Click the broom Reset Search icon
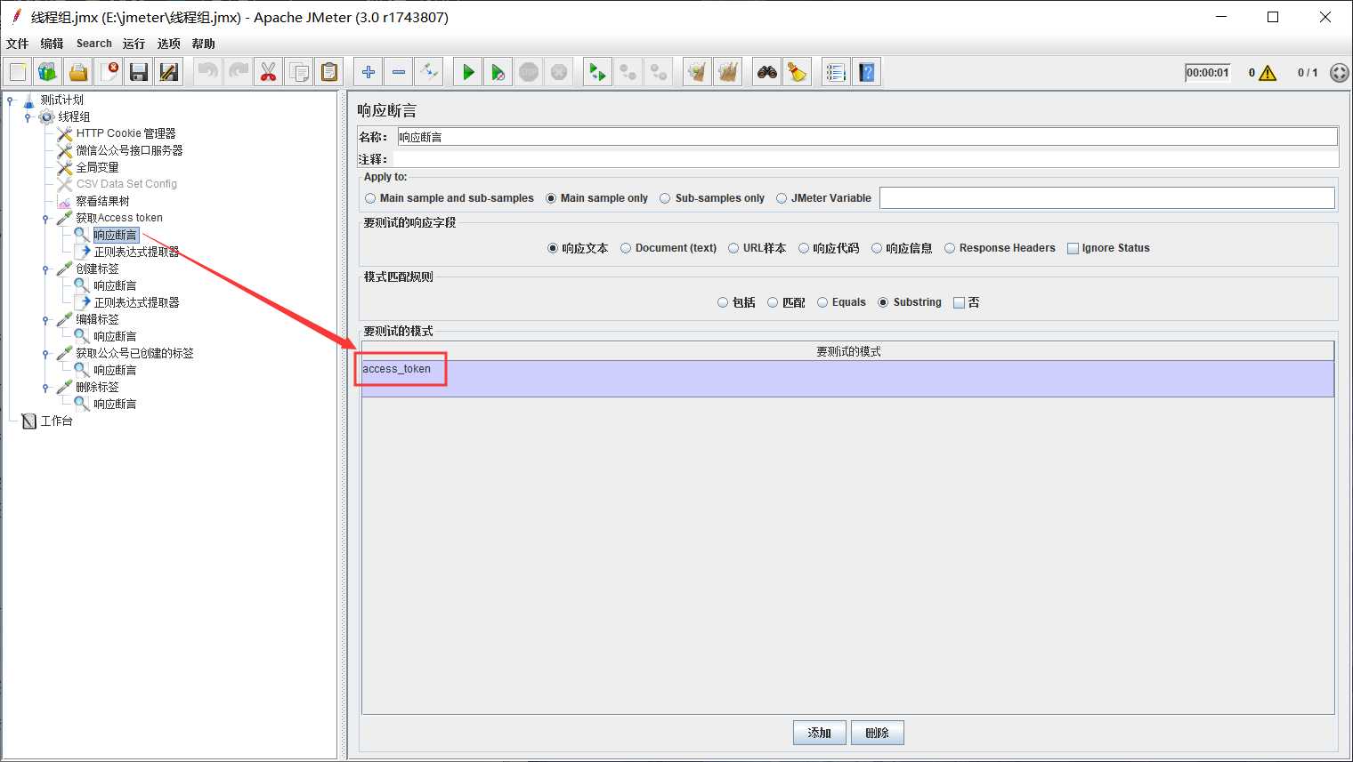The width and height of the screenshot is (1353, 762). 798,72
